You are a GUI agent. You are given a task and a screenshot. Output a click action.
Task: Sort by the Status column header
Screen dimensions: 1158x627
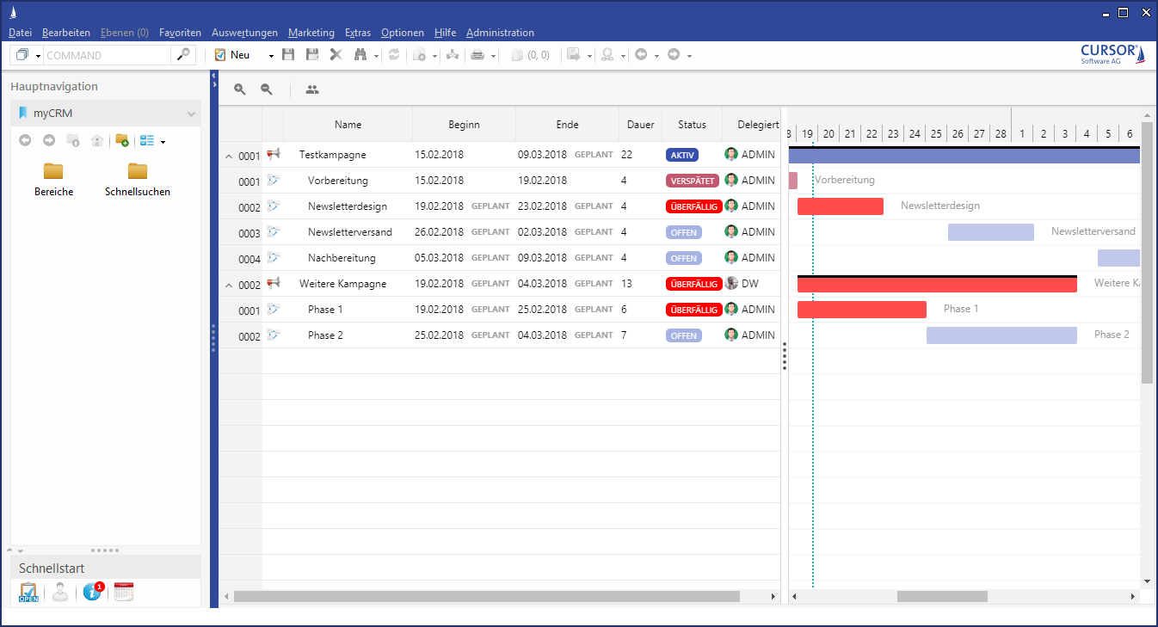692,125
